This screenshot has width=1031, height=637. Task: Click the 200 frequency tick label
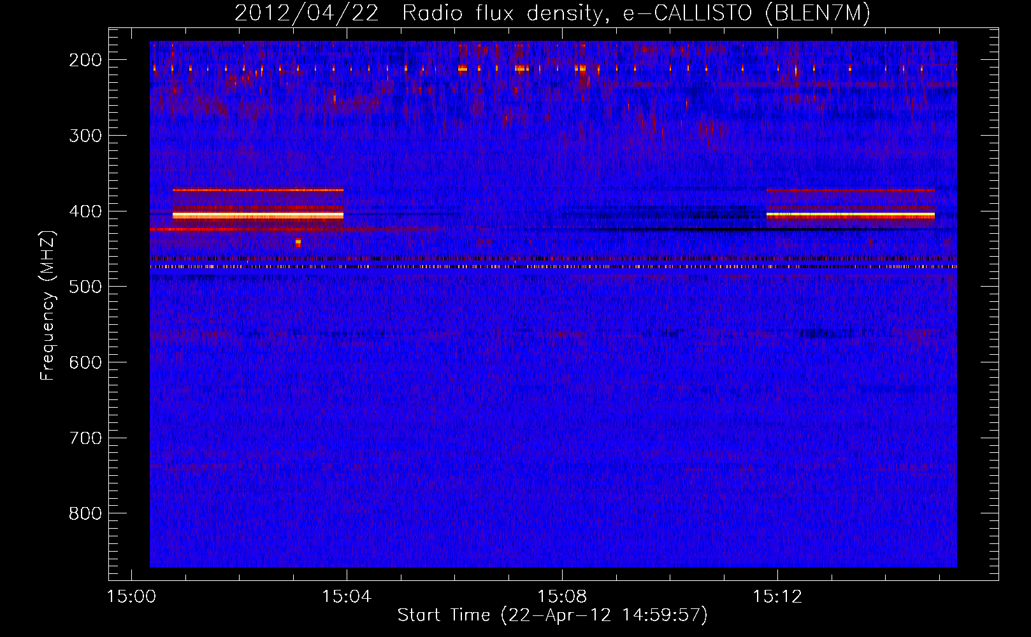(x=85, y=60)
